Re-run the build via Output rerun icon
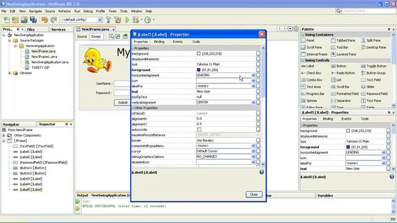Image resolution: width=397 pixels, height=223 pixels. click(x=78, y=201)
